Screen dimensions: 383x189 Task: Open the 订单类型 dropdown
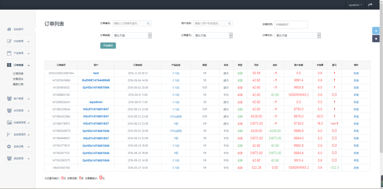tap(132, 35)
